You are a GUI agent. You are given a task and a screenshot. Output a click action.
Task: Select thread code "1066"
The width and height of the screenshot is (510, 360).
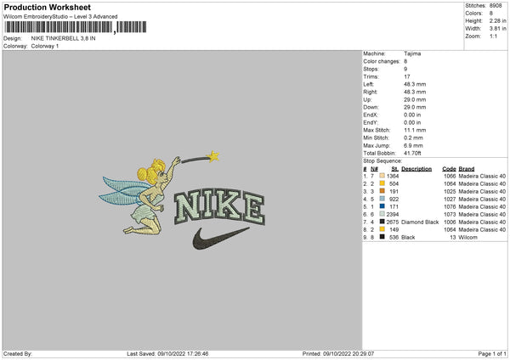450,176
